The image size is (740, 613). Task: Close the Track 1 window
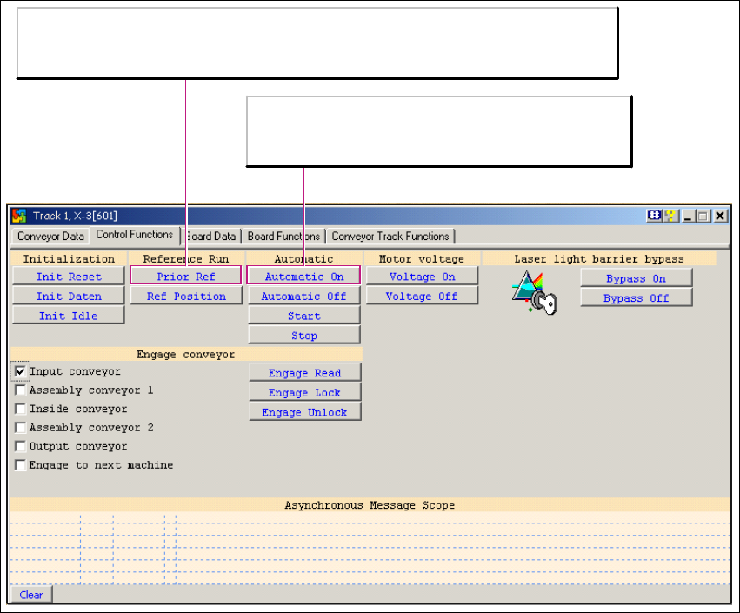point(720,217)
